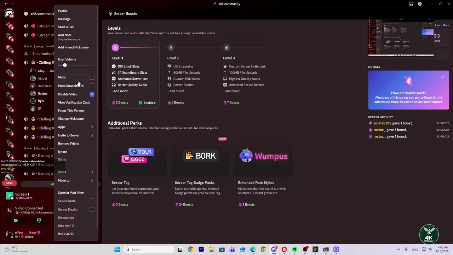Click the Server Boosts gem icon in header
453x255 pixels.
110,13
